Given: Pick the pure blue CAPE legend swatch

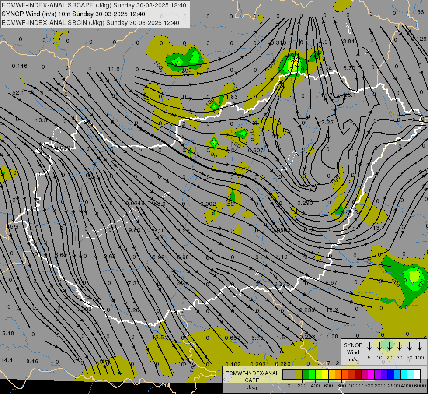Looking at the screenshot, I should (x=390, y=375).
